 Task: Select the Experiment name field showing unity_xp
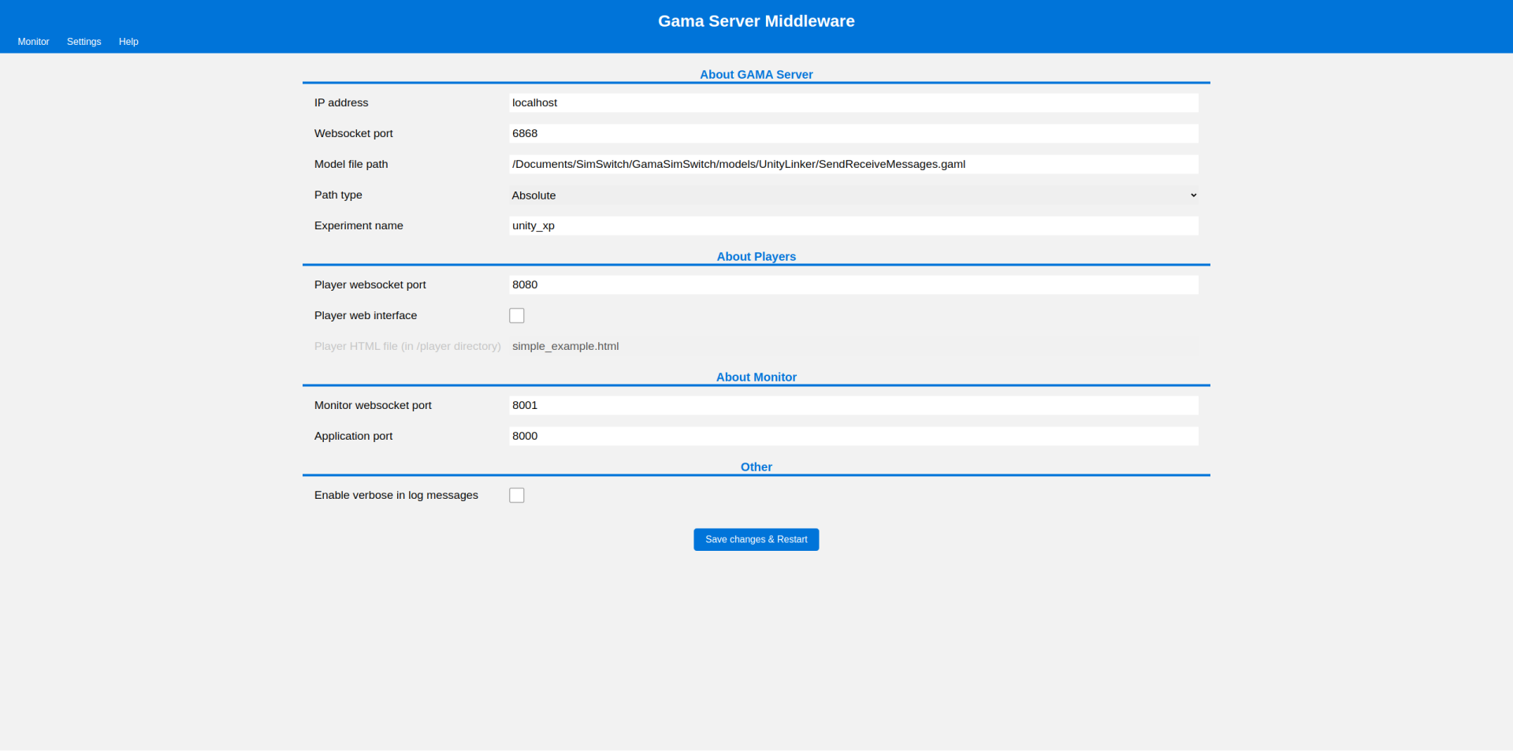pyautogui.click(x=853, y=225)
